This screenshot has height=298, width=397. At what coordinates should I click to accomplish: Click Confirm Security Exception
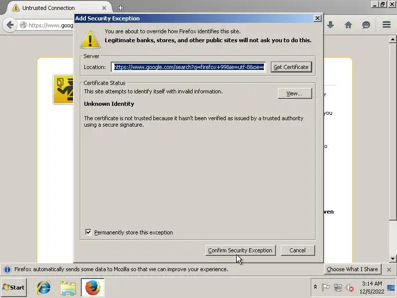(x=240, y=250)
